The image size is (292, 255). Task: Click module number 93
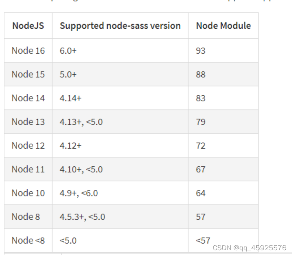[x=201, y=51]
